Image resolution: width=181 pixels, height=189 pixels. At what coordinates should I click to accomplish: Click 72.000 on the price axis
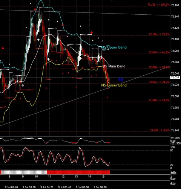coord(175,96)
